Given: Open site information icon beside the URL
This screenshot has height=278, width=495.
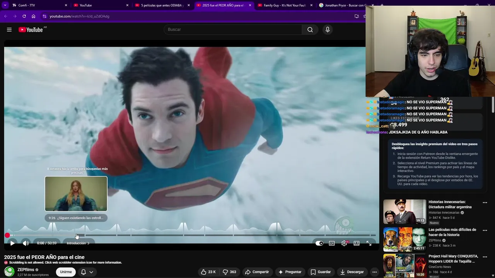Looking at the screenshot, I should tap(44, 16).
